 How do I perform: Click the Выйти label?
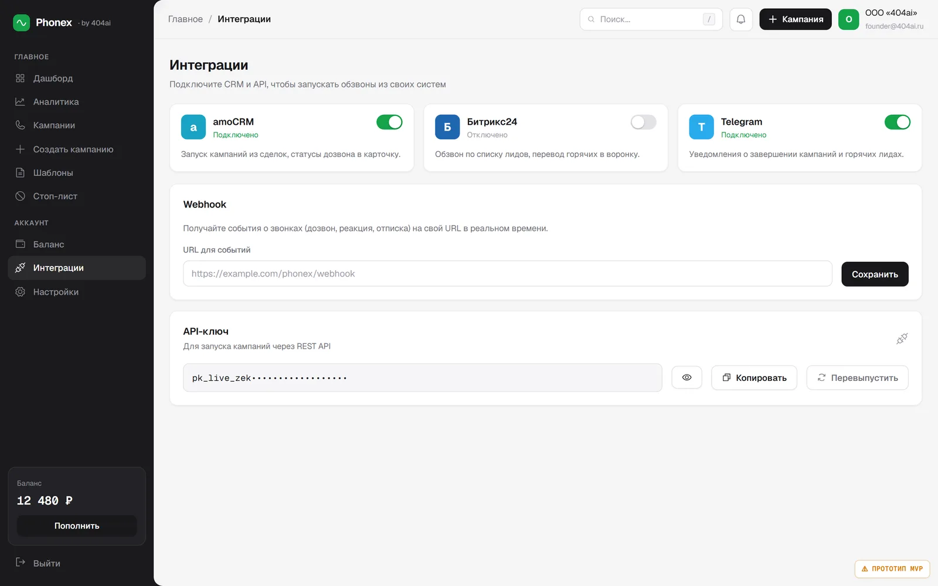[x=47, y=563]
